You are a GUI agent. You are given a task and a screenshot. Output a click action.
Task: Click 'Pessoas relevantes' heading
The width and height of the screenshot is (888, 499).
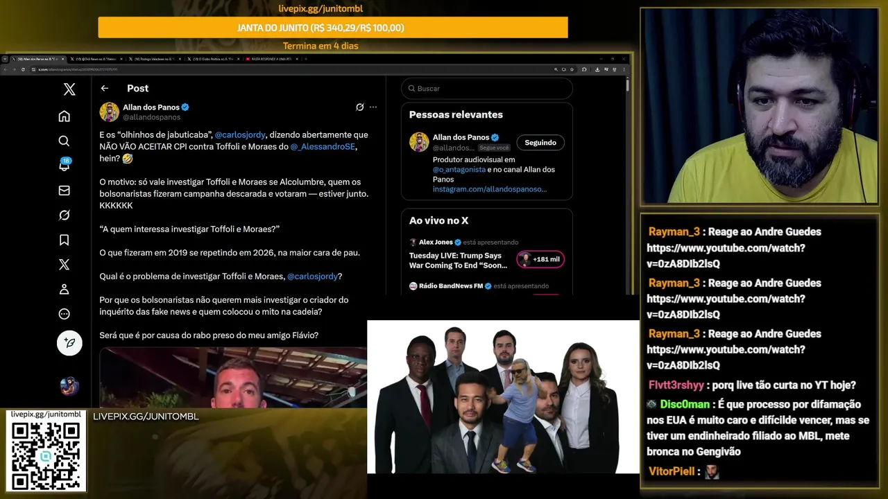(456, 114)
